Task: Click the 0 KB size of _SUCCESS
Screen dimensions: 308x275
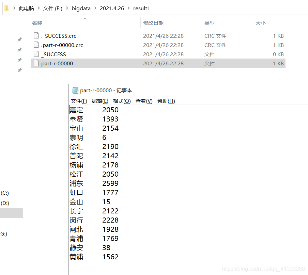Action: tap(278, 54)
